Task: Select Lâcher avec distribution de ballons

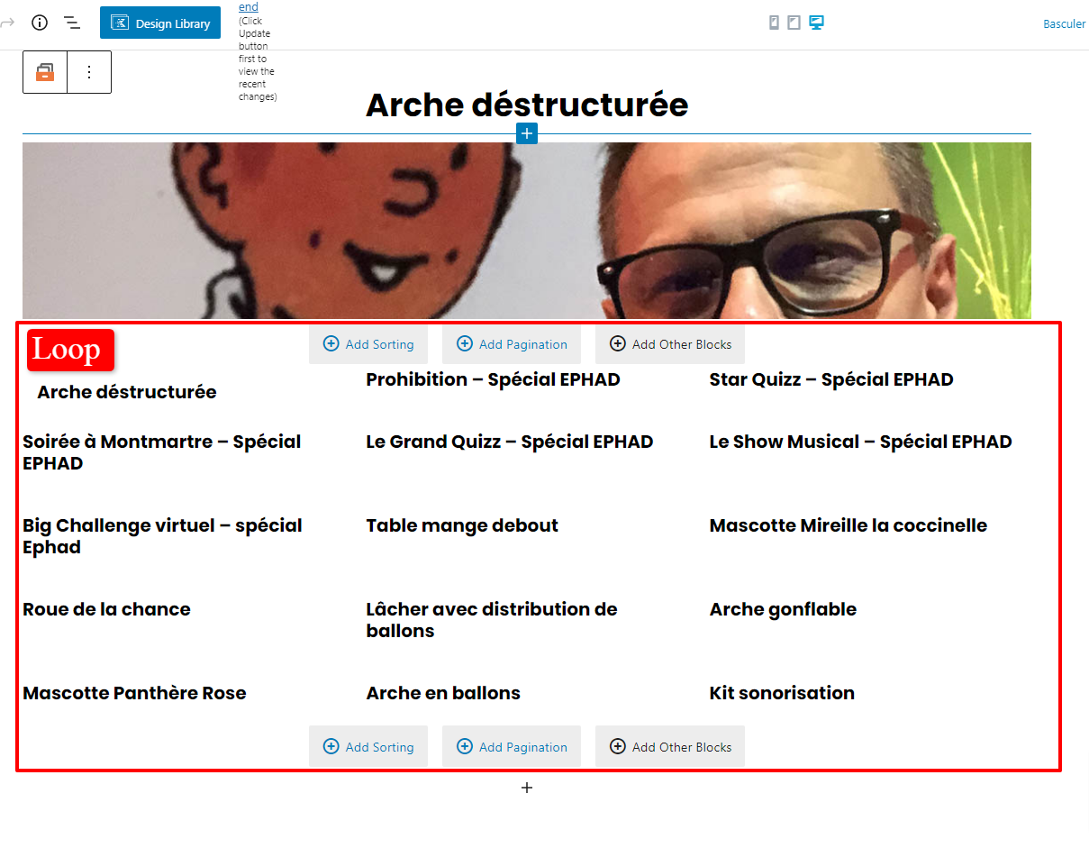Action: 492,620
